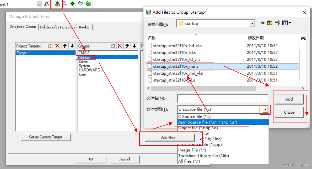This screenshot has height=169, width=312.
Task: Click the Manage Multi-Project Workspace icon
Action: pyautogui.click(x=65, y=4)
